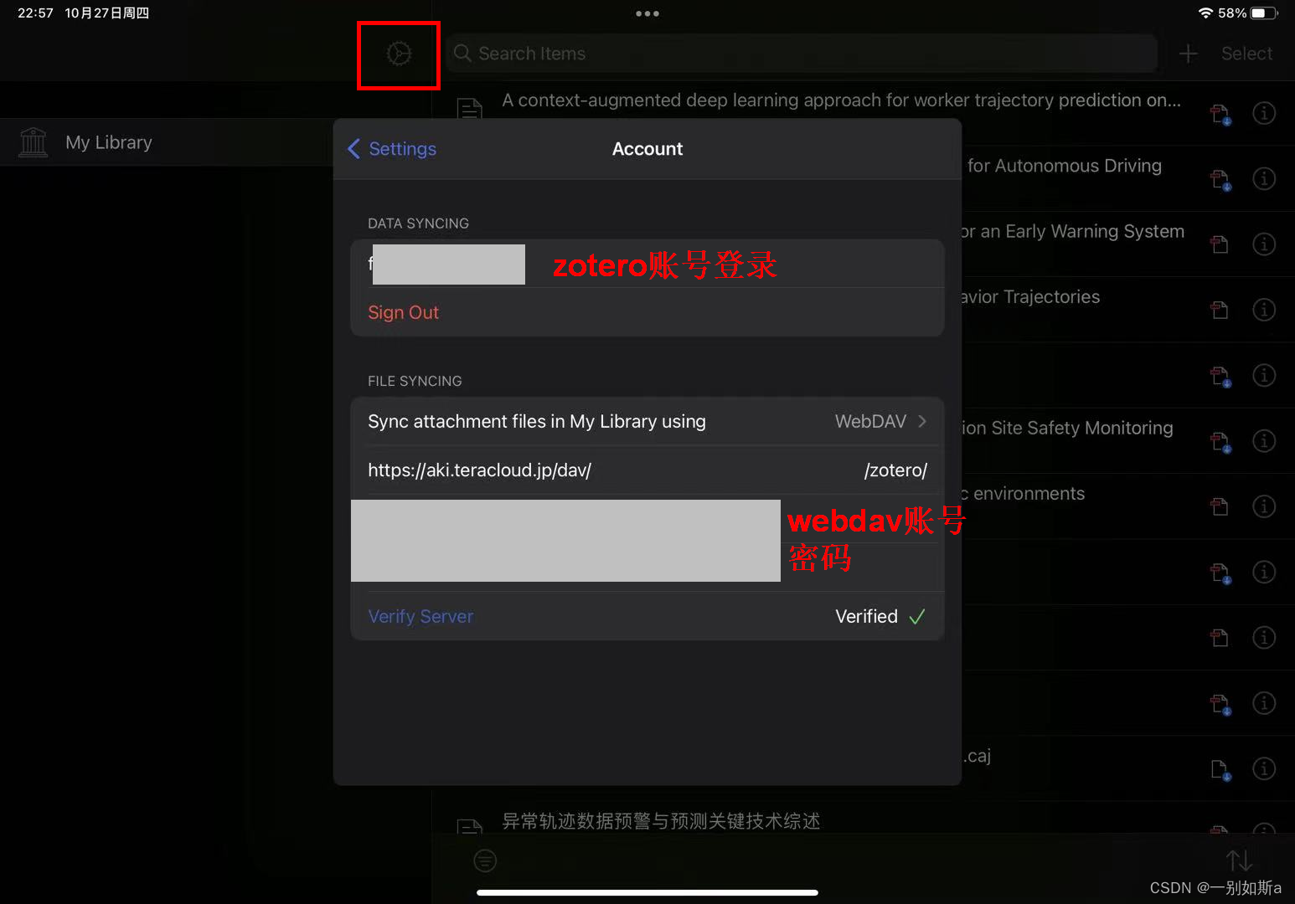Tap the search magnifier icon

click(462, 54)
